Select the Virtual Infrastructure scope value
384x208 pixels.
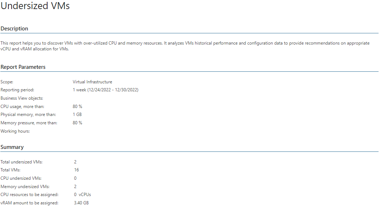click(92, 82)
